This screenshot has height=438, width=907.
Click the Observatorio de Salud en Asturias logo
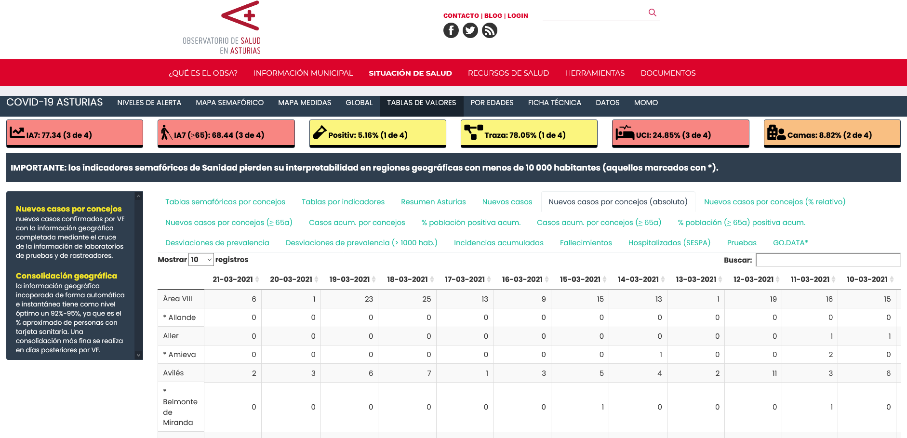click(x=222, y=28)
